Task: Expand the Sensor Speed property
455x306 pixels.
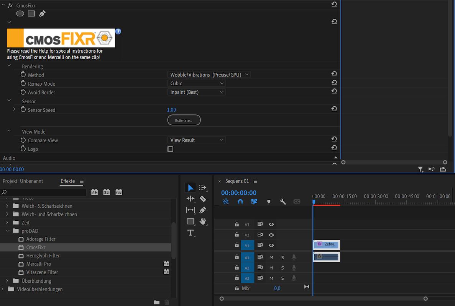Action: pyautogui.click(x=14, y=109)
